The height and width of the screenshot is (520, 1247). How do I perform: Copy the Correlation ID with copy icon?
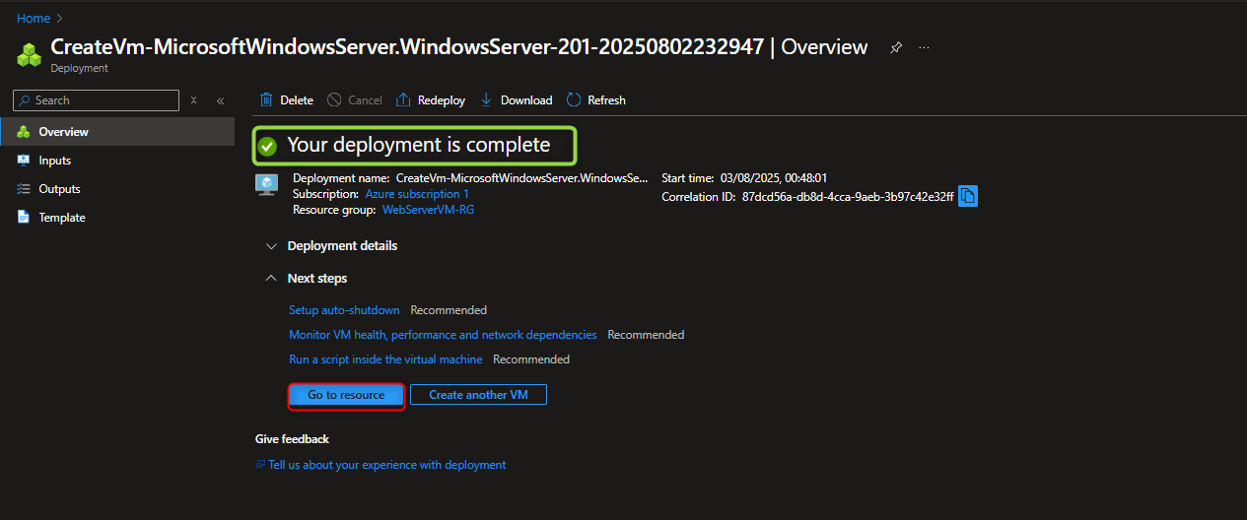point(968,196)
